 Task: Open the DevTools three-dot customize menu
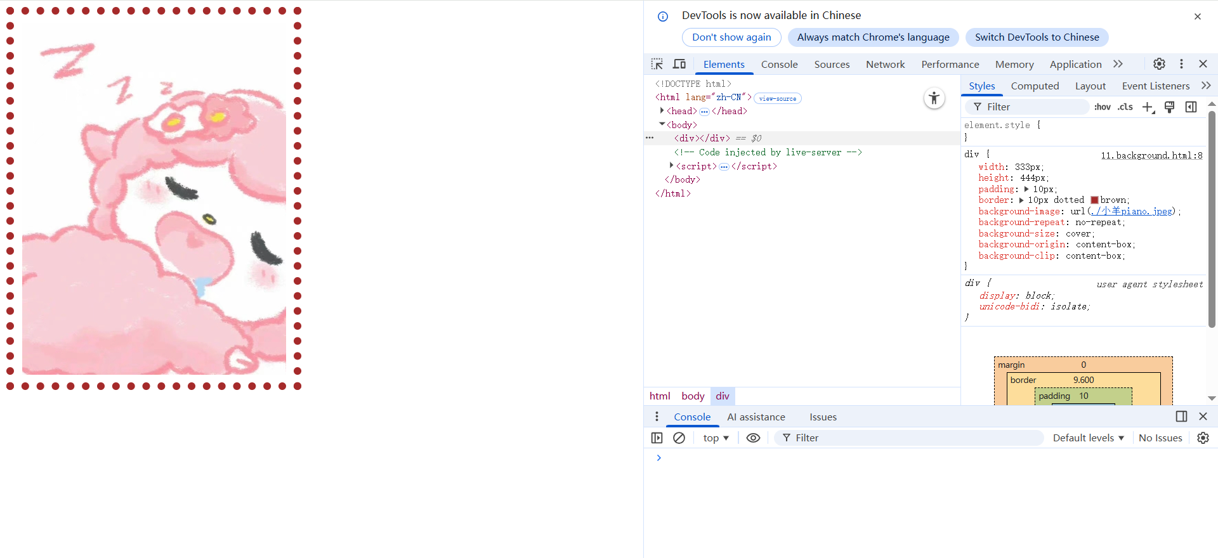pyautogui.click(x=1181, y=64)
